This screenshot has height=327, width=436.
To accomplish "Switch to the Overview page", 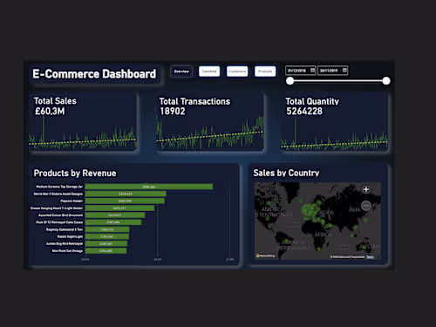I will pos(181,72).
